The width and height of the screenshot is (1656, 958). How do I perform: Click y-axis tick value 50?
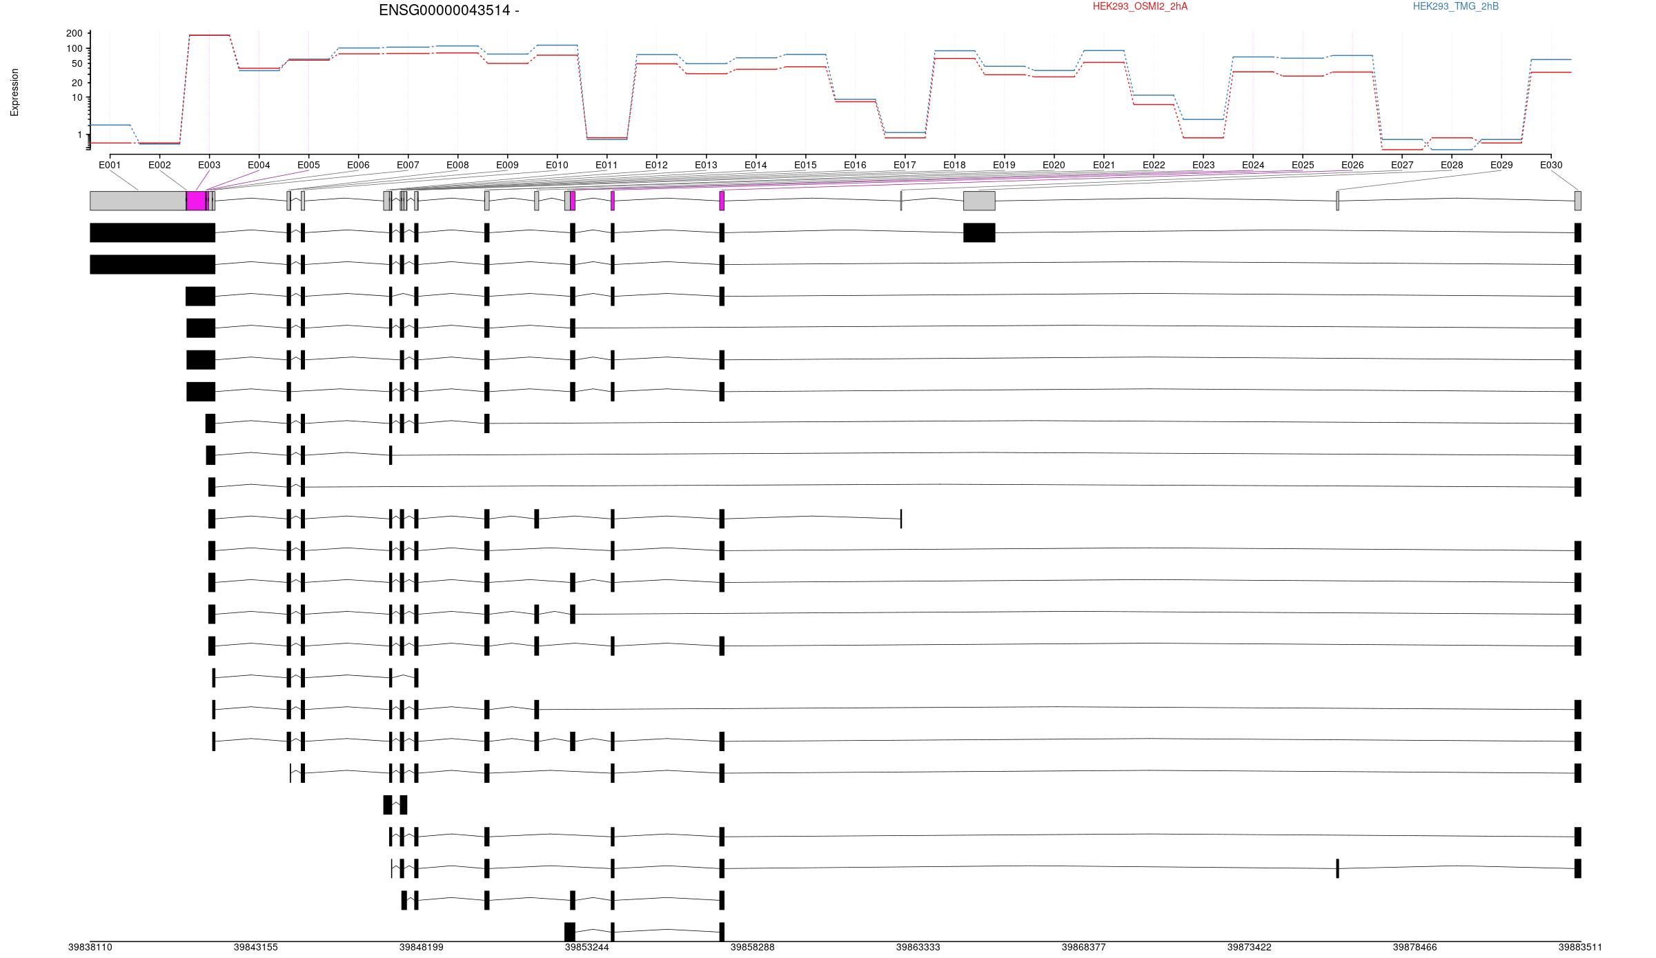[x=77, y=63]
